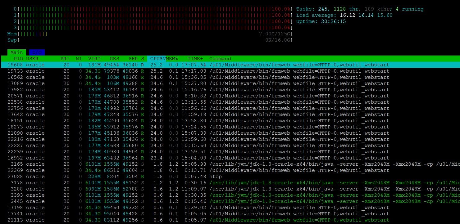Select process row PID 22538
460x224 pixels.
(x=230, y=102)
